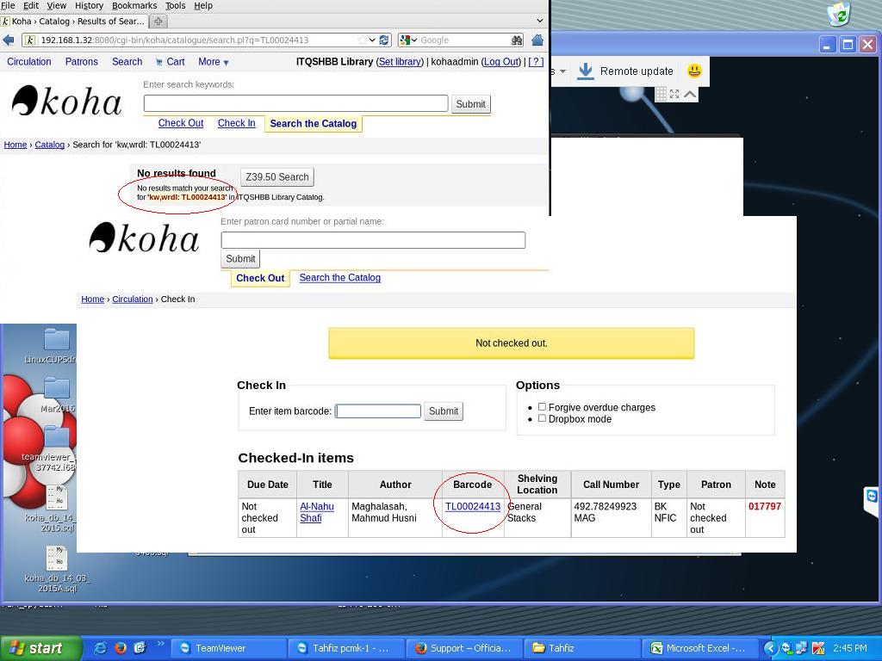The width and height of the screenshot is (882, 661).
Task: Launch Firefox from quick launch bar
Action: pos(121,648)
